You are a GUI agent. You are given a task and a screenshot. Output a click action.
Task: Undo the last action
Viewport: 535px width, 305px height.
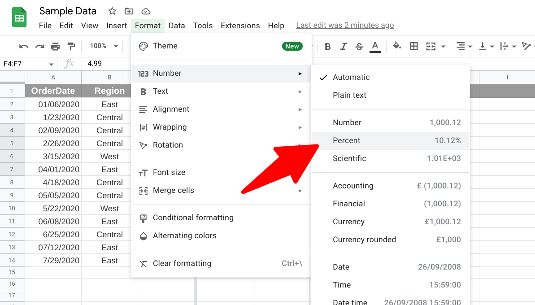(23, 46)
